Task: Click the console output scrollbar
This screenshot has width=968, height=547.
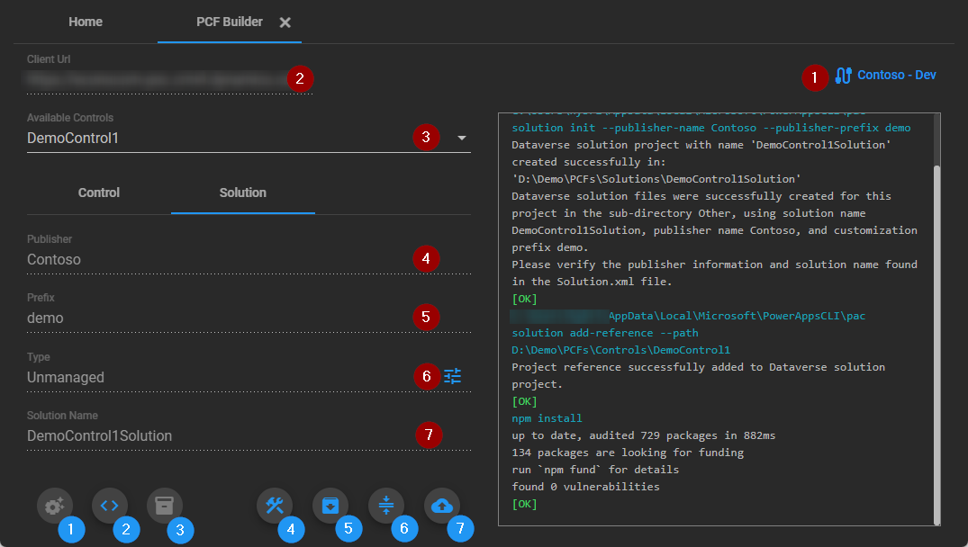Action: point(937,342)
